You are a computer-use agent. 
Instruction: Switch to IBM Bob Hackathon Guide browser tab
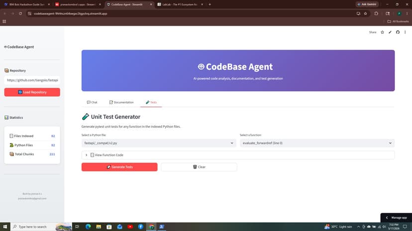[26, 4]
